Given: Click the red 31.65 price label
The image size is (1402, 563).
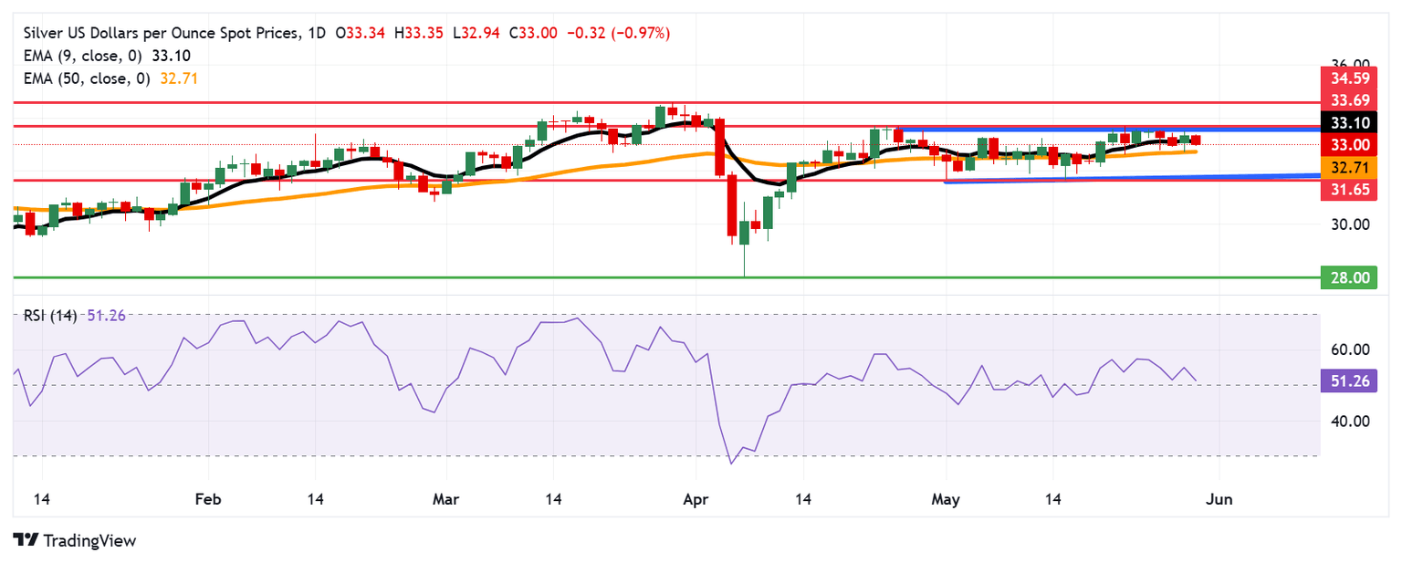Looking at the screenshot, I should pyautogui.click(x=1349, y=191).
